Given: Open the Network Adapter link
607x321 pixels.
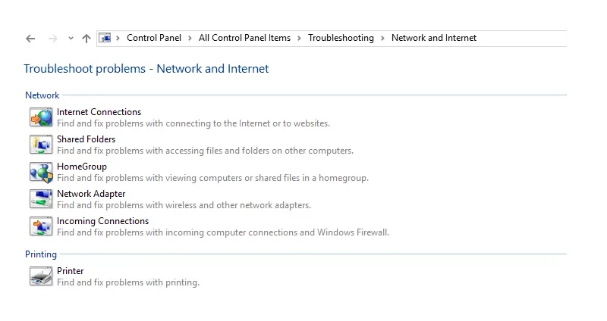Looking at the screenshot, I should click(x=91, y=194).
